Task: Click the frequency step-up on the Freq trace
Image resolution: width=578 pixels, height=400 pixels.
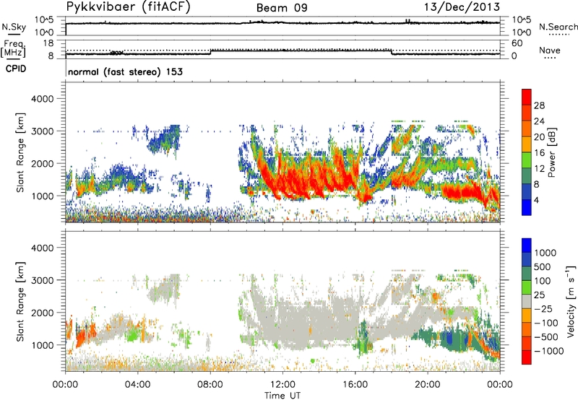Action: coord(210,52)
